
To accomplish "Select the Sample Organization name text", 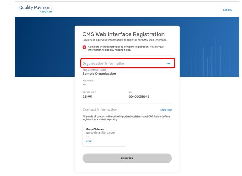I will click(x=99, y=74).
